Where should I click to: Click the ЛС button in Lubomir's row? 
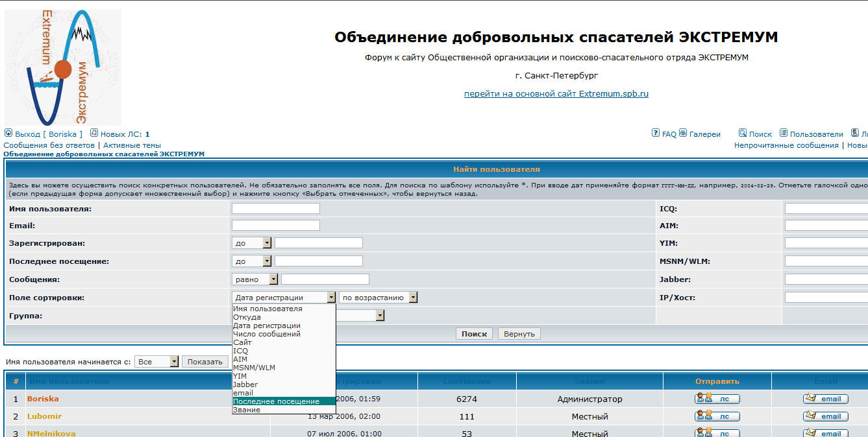717,416
